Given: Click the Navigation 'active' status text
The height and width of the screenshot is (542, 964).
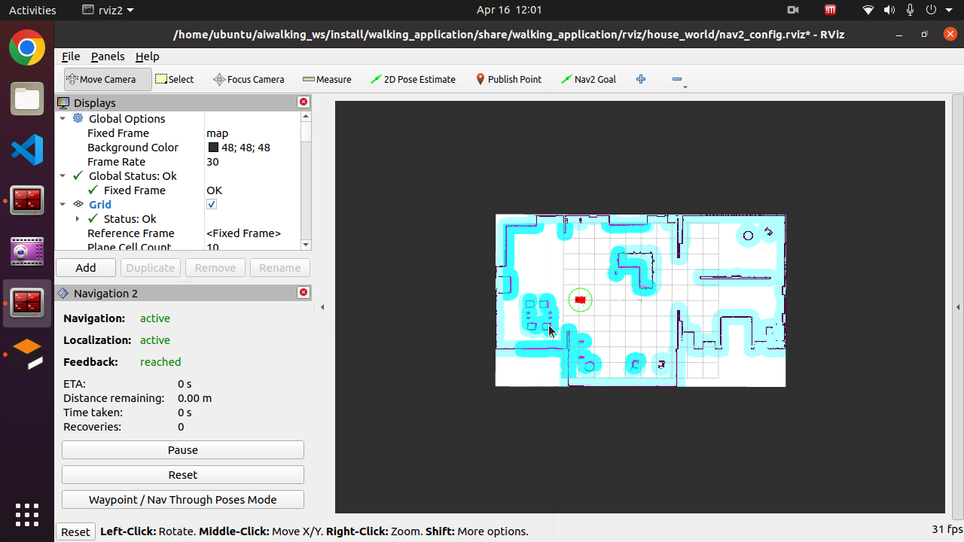Looking at the screenshot, I should click(x=155, y=318).
